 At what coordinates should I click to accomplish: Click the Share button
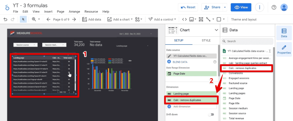pyautogui.click(x=212, y=7)
